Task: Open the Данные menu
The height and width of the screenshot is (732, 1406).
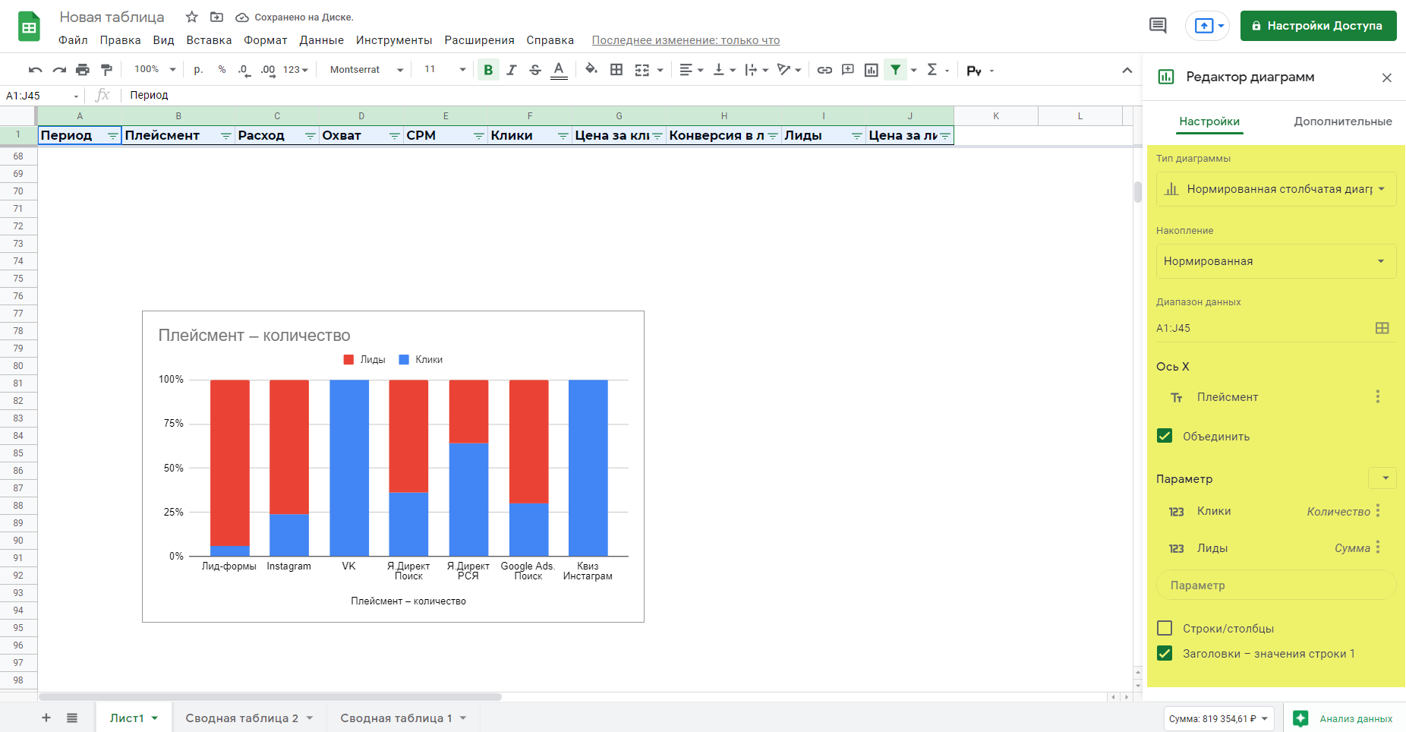Action: tap(321, 40)
